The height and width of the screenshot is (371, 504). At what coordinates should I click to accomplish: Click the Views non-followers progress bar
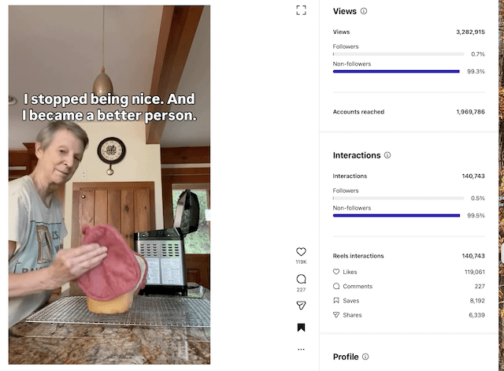point(396,72)
